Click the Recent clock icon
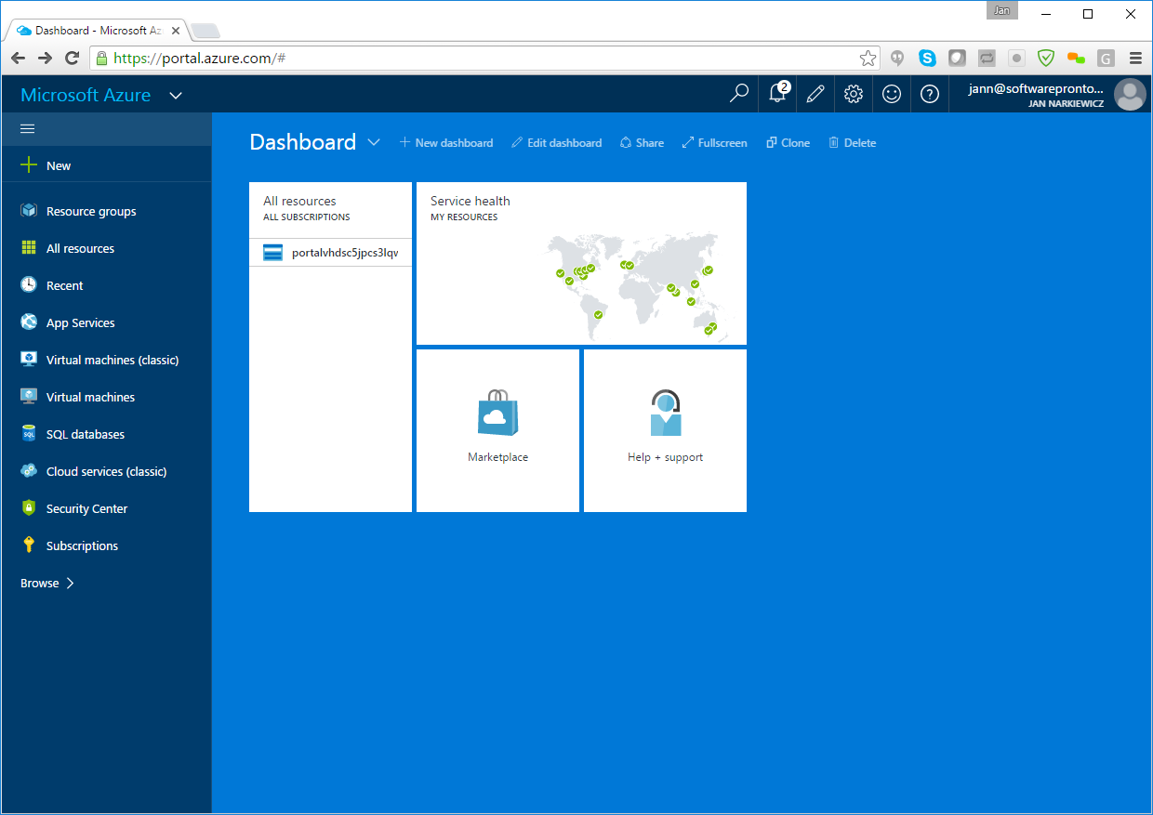The height and width of the screenshot is (815, 1153). [x=29, y=285]
